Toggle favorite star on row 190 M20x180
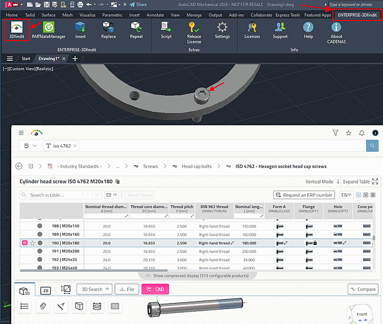Image resolution: width=383 pixels, height=324 pixels. (x=33, y=243)
